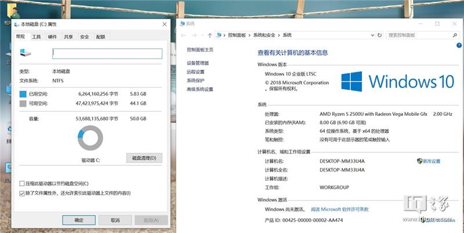Click the Windows 10 企业版 LTSC text
Screen dimensions: 464x233
(x=291, y=74)
